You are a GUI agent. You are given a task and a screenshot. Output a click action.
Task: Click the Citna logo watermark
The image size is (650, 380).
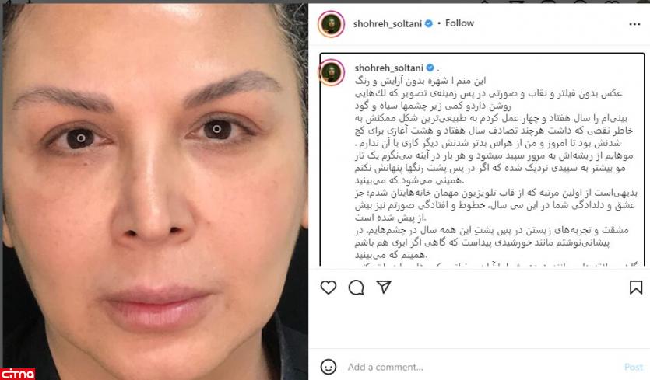coord(17,374)
